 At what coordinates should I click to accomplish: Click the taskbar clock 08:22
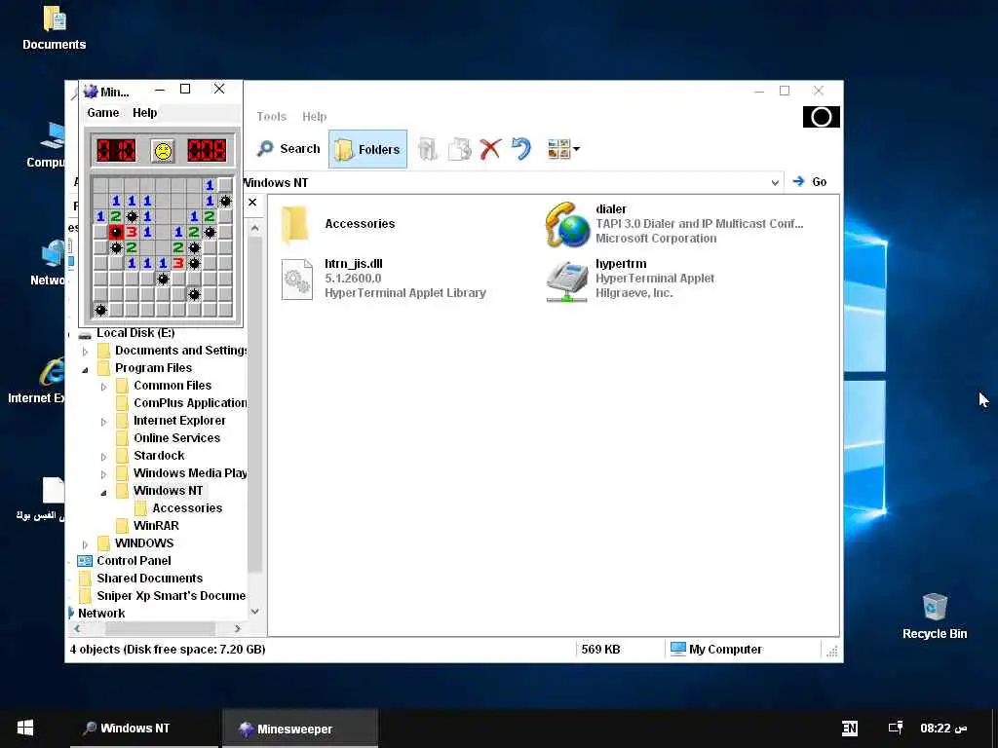pos(943,728)
